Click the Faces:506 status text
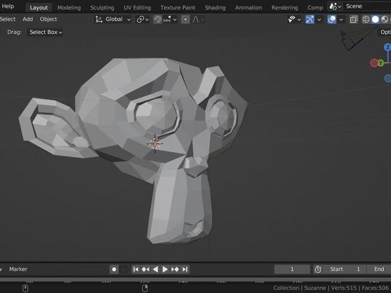The image size is (391, 293). (375, 288)
